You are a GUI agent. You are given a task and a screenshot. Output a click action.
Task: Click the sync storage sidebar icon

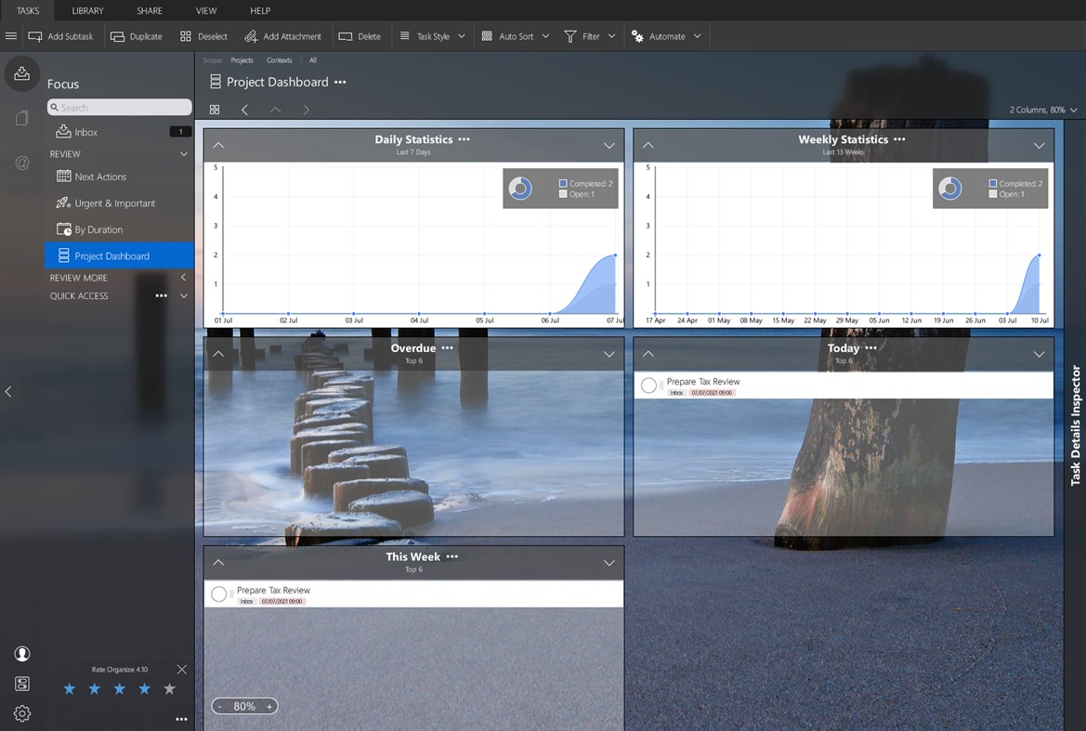coord(22,684)
